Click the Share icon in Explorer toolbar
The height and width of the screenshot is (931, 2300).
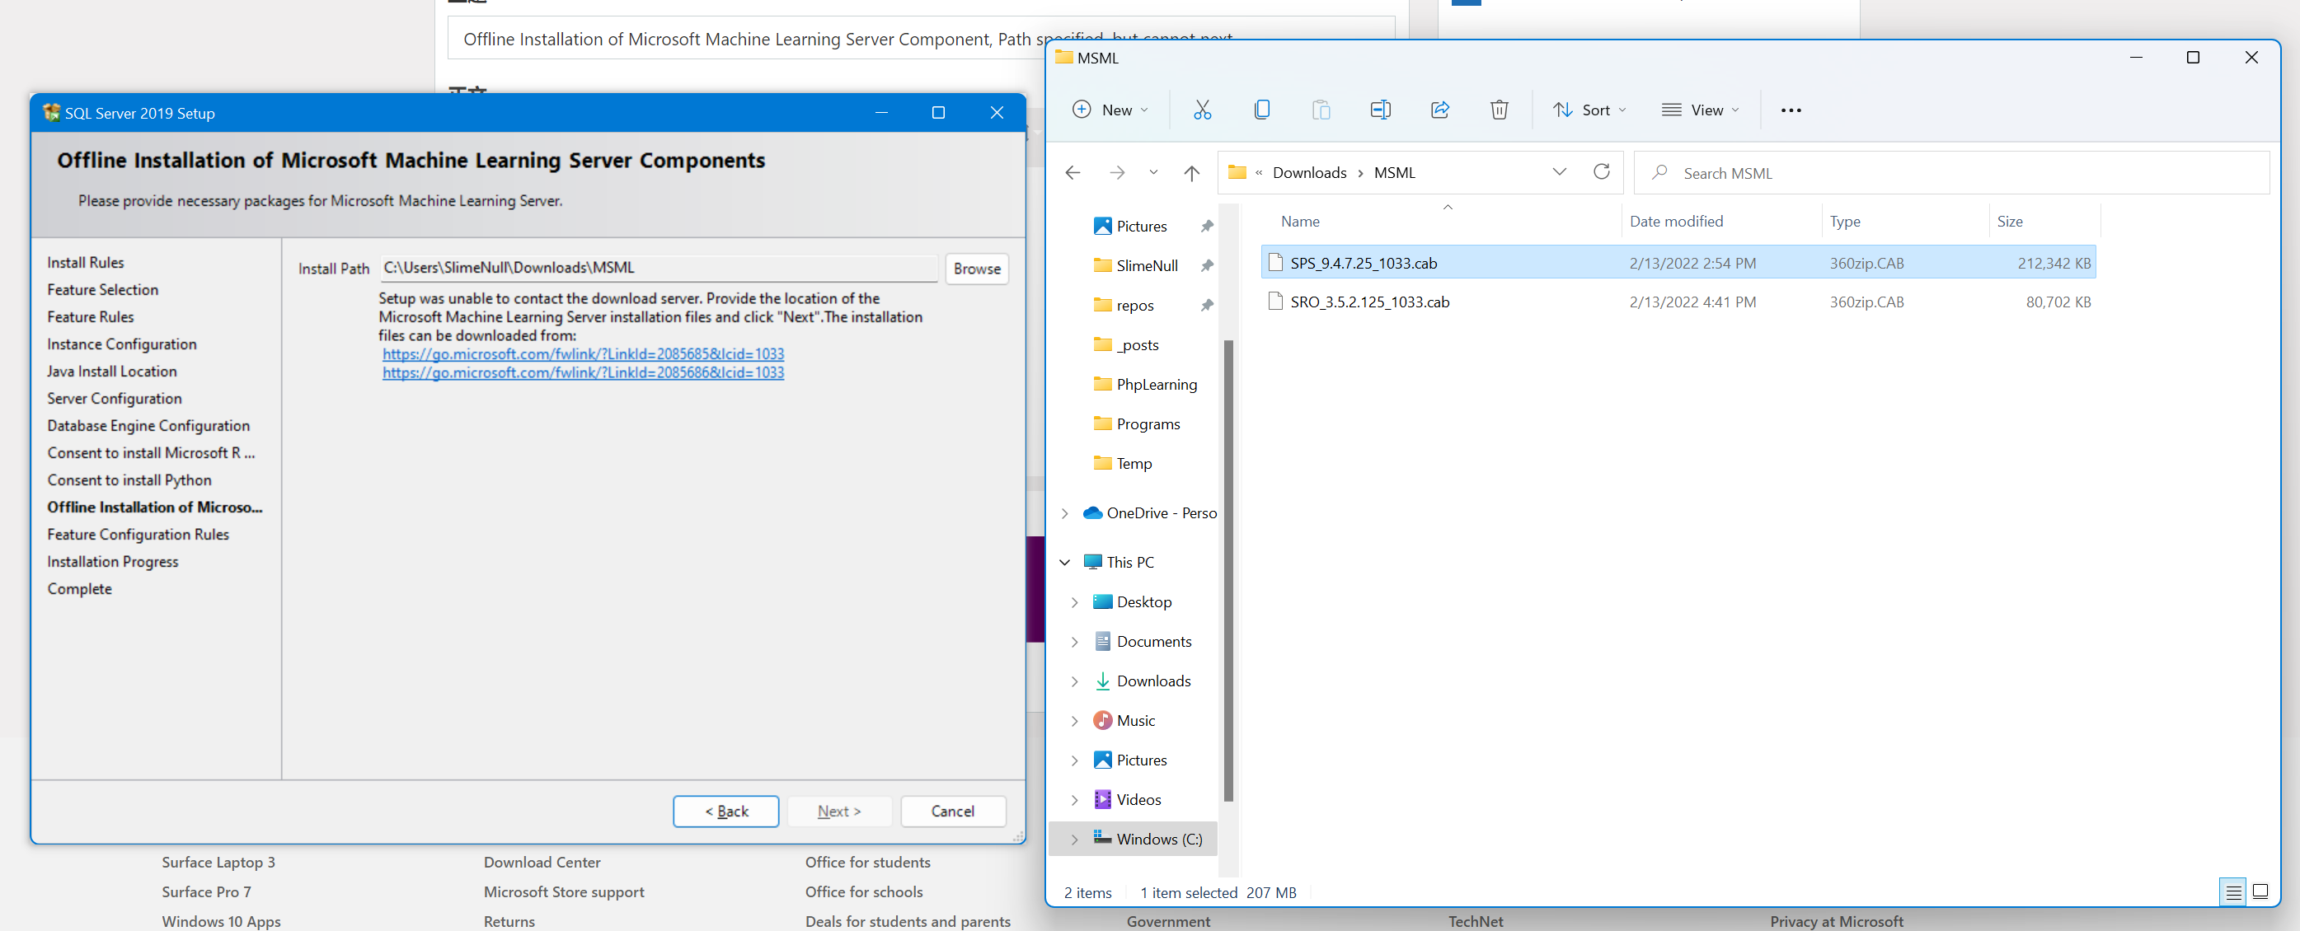pos(1439,110)
